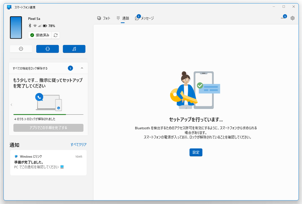Click the 準備が完了しました。 notification title
Viewport: 302px width, 204px height.
tap(29, 162)
